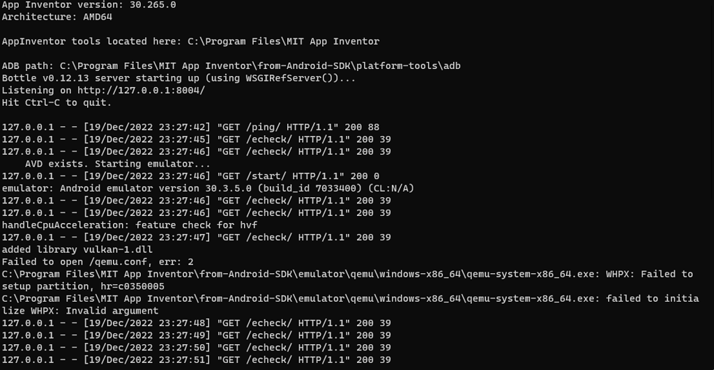Click the last log entry at 23:27:51

click(x=196, y=360)
